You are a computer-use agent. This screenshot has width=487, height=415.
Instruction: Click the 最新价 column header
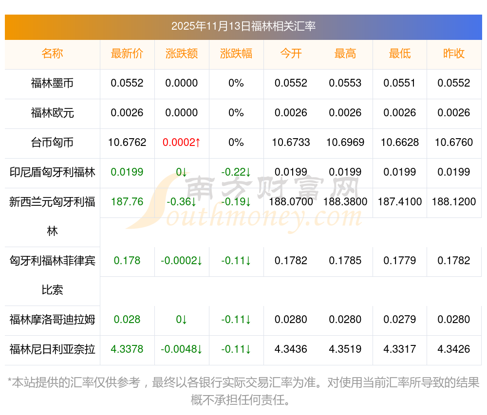pos(127,54)
